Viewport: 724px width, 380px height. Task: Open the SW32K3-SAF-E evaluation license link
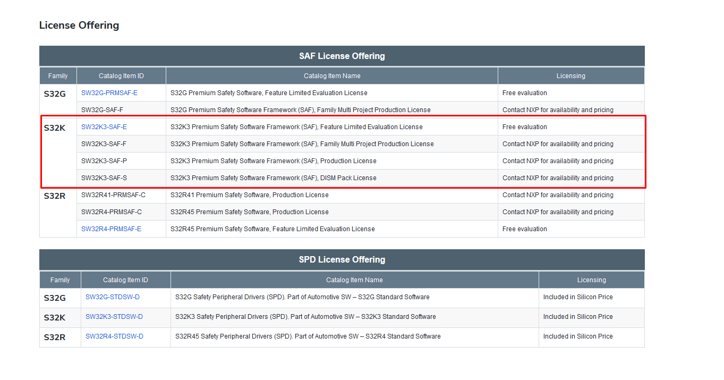pos(104,126)
